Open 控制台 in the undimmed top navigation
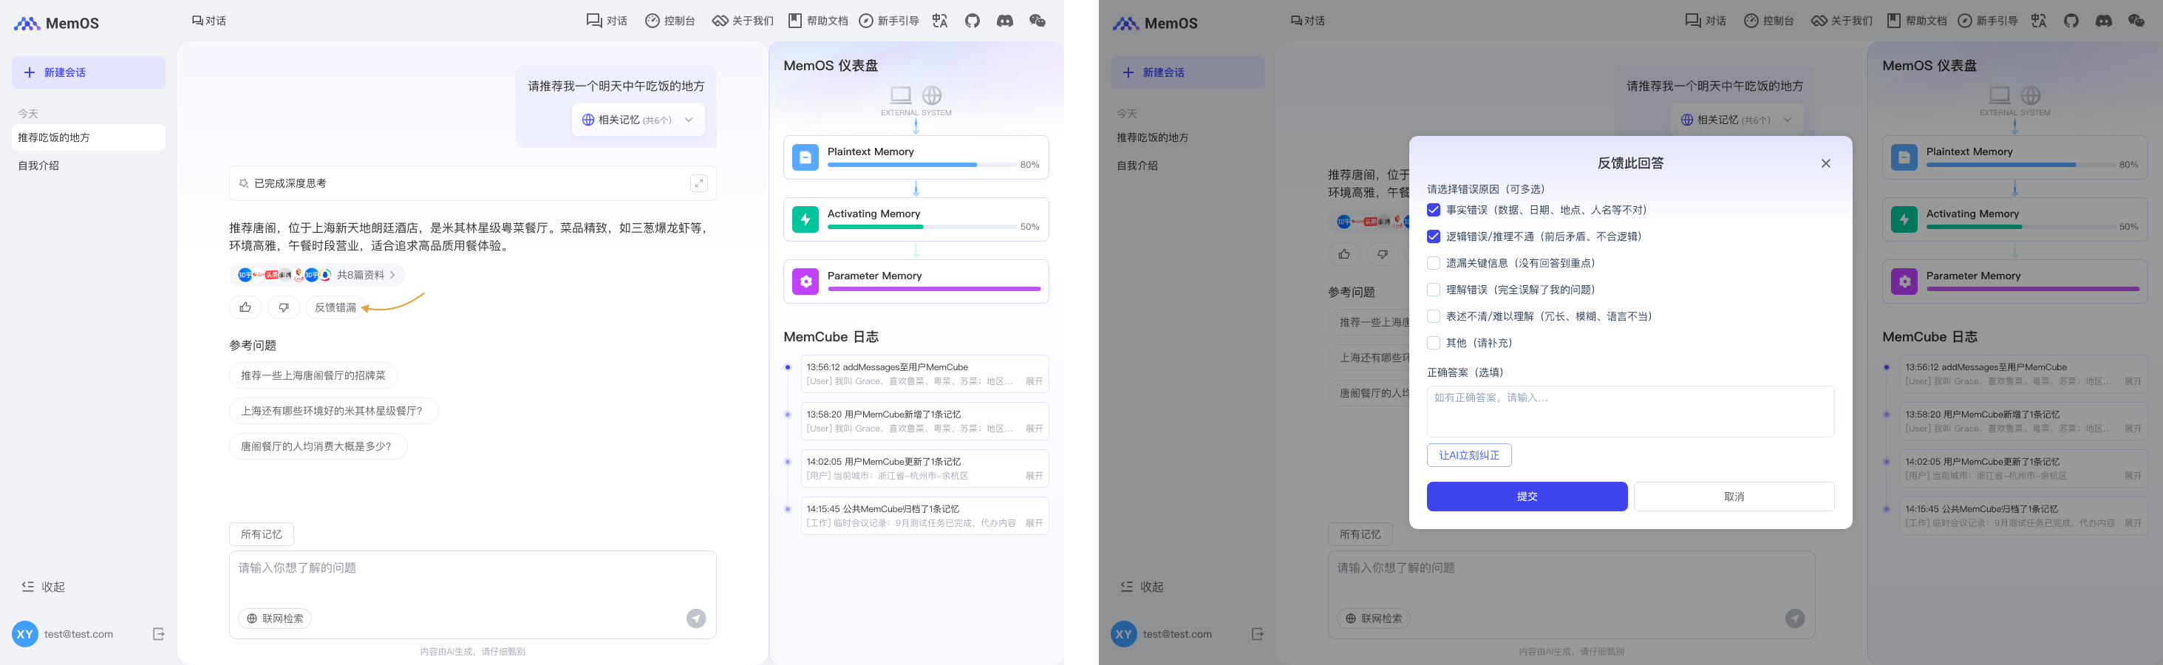 [670, 21]
